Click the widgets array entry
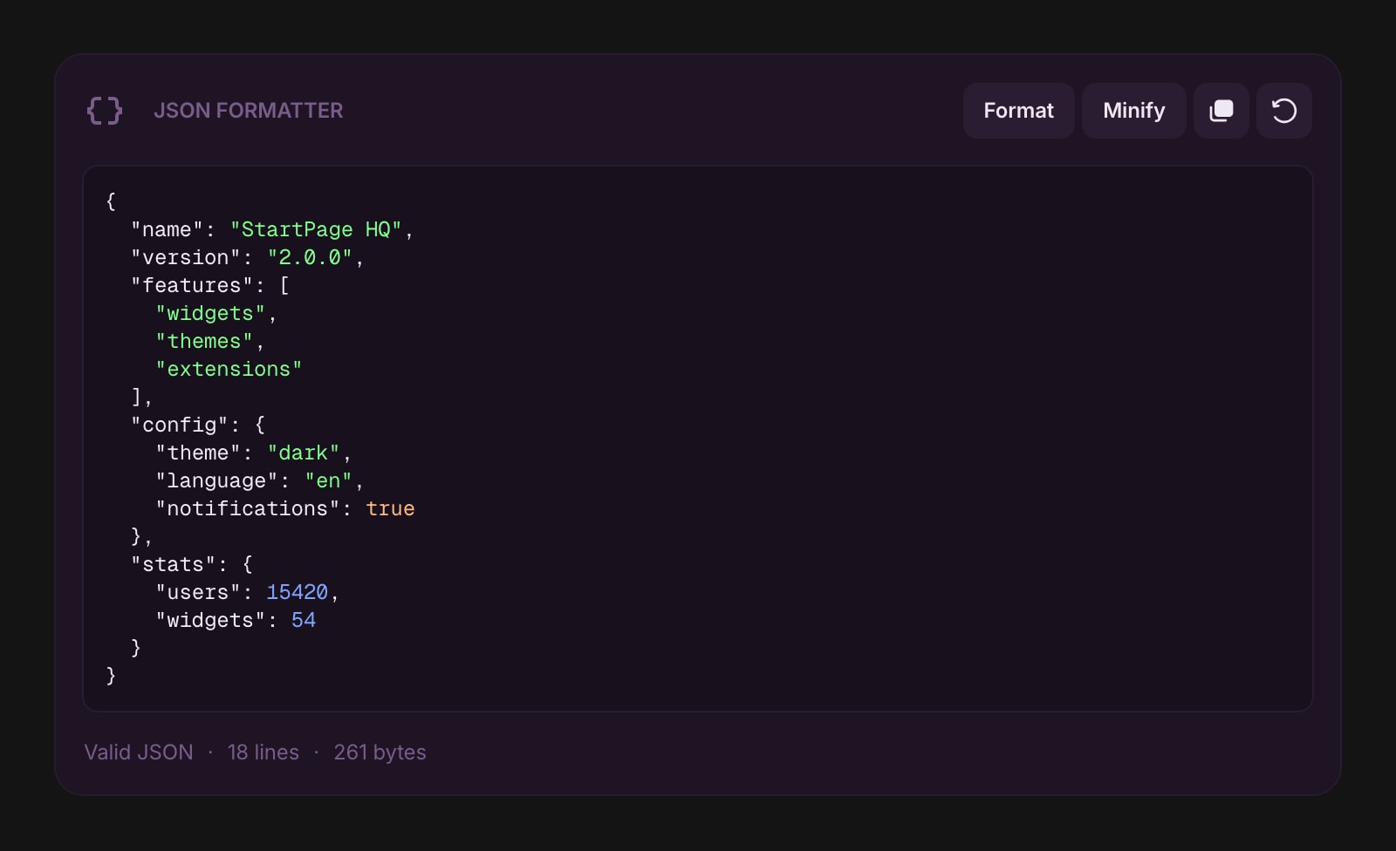 pos(210,313)
